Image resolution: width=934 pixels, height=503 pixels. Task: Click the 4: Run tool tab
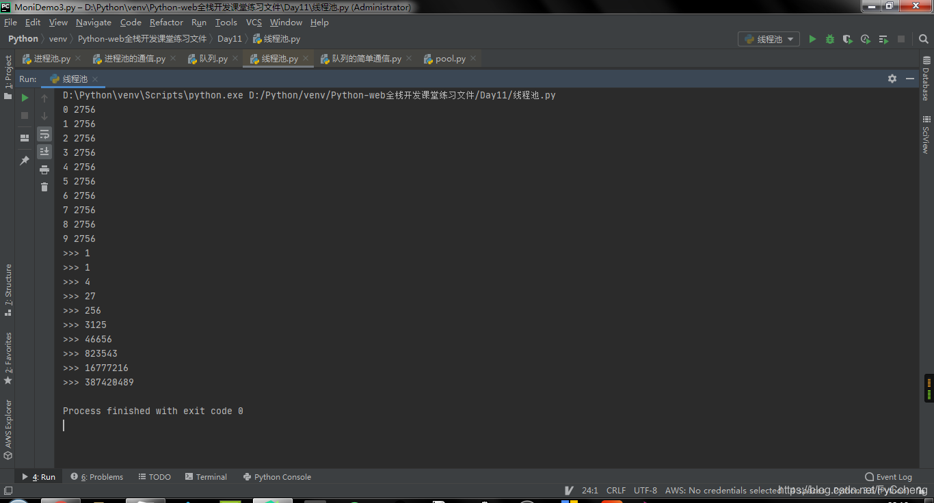tap(39, 477)
